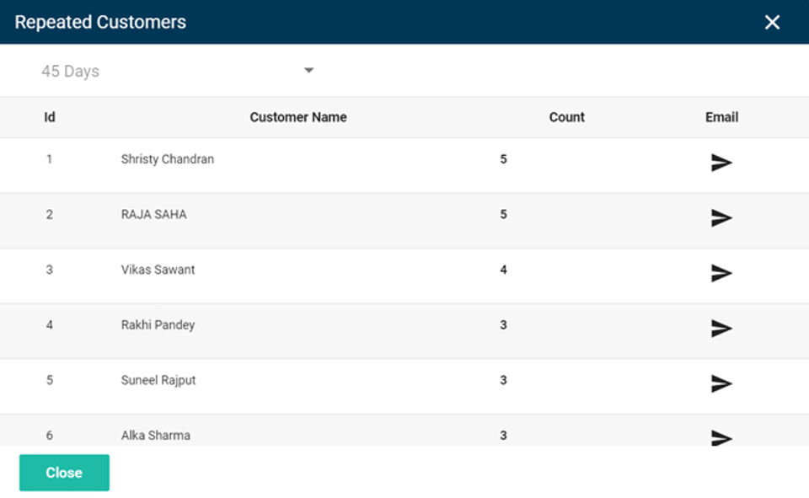Select the RAJA SAHA customer name
The height and width of the screenshot is (498, 809).
pos(154,214)
